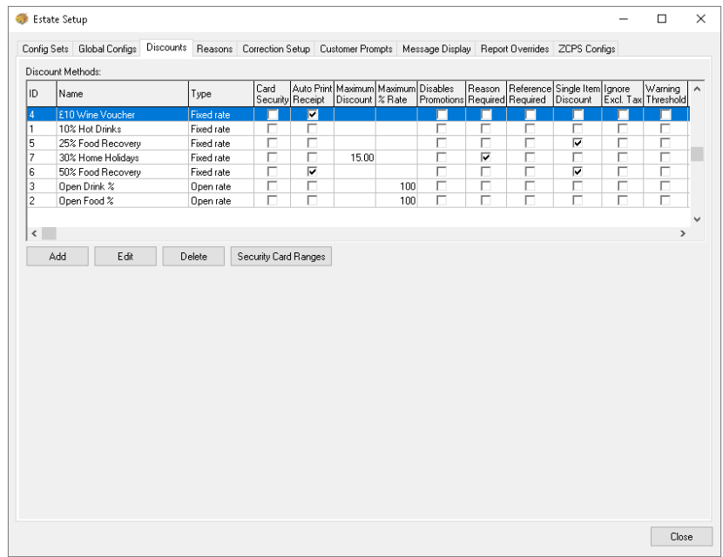Toggle Single Item Discount for 25% Food Recovery

[x=578, y=144]
